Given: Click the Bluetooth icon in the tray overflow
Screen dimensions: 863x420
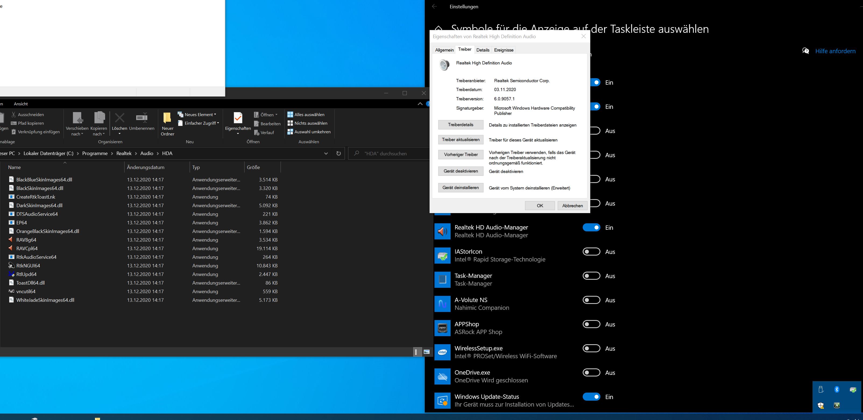Looking at the screenshot, I should 837,389.
